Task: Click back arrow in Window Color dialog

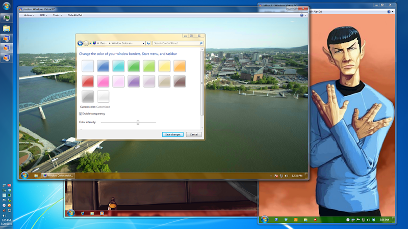Action: [x=80, y=43]
